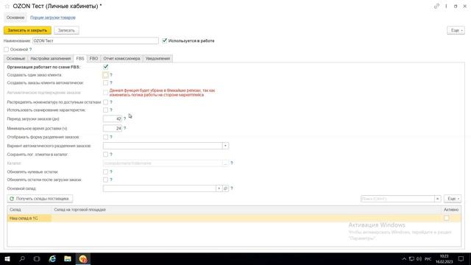Enable Использовать сканирование характеристик
Image resolution: width=471 pixels, height=265 pixels.
click(105, 110)
